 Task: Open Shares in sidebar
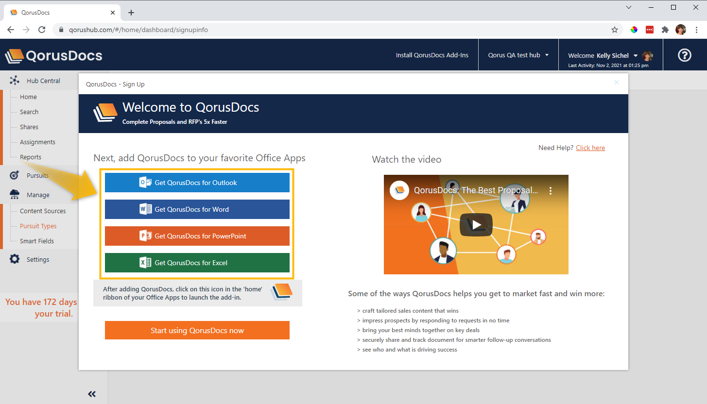pos(29,127)
